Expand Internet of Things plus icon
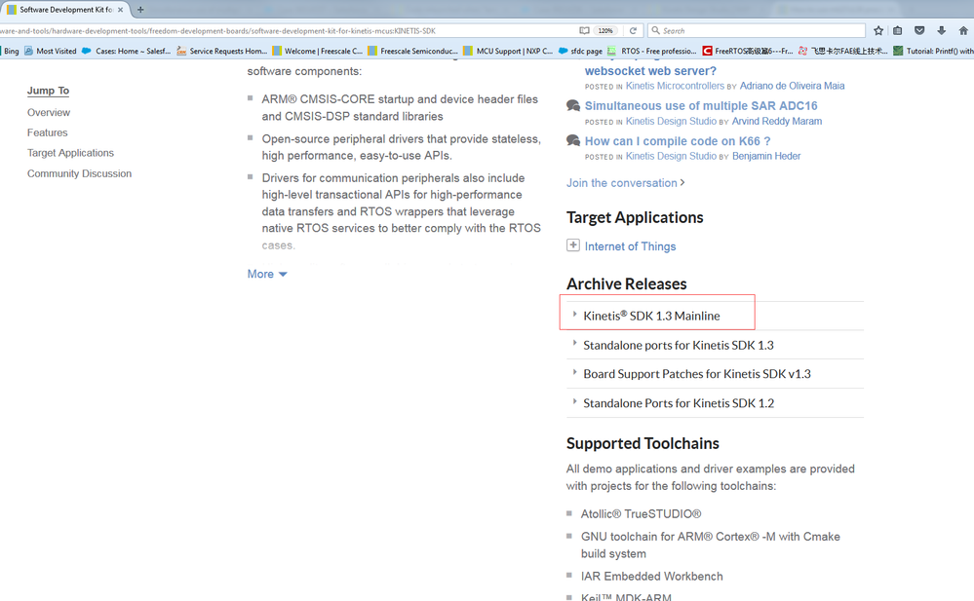Image resolution: width=974 pixels, height=601 pixels. click(x=572, y=245)
